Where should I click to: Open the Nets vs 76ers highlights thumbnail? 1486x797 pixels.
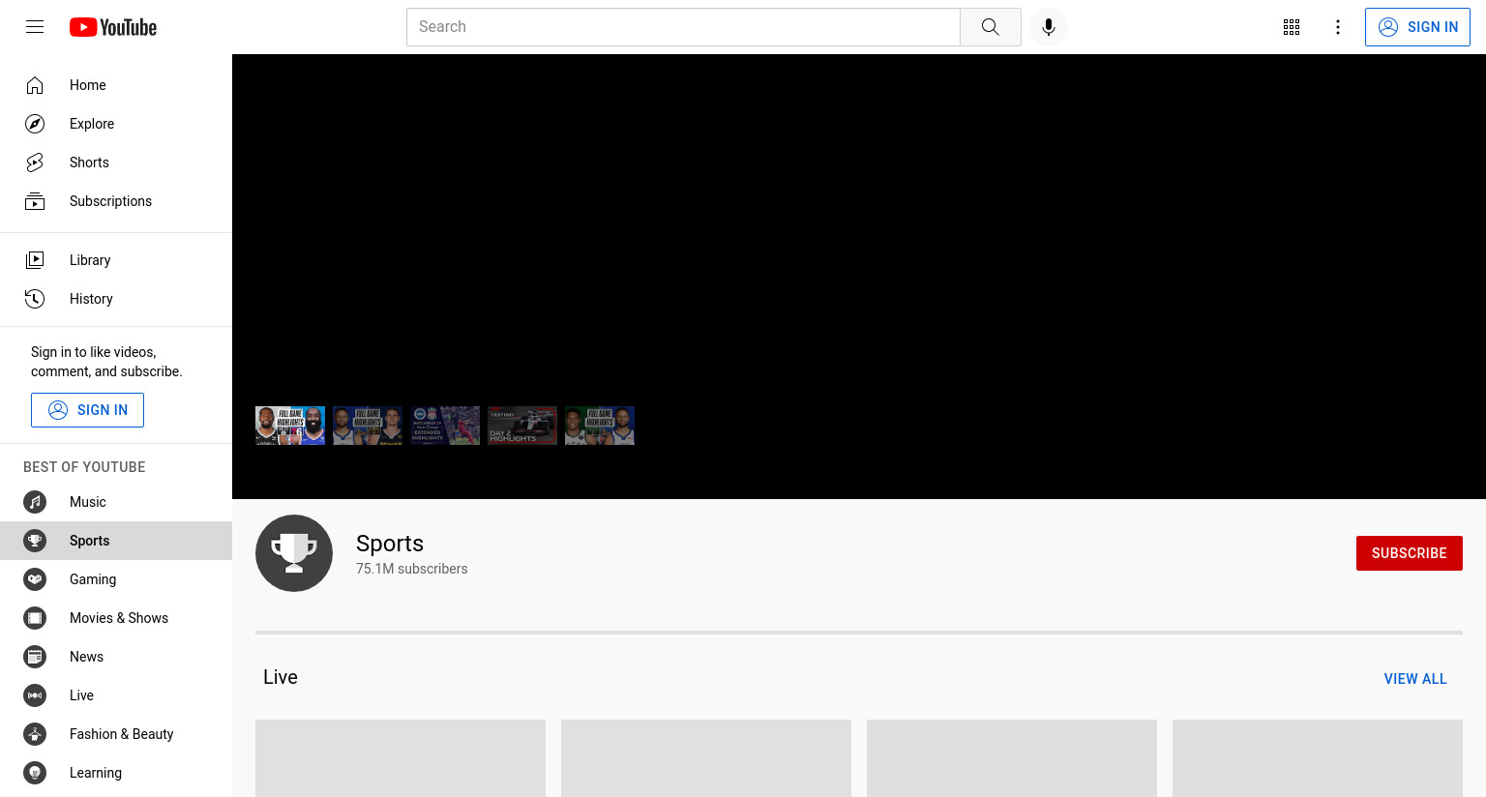pos(290,426)
